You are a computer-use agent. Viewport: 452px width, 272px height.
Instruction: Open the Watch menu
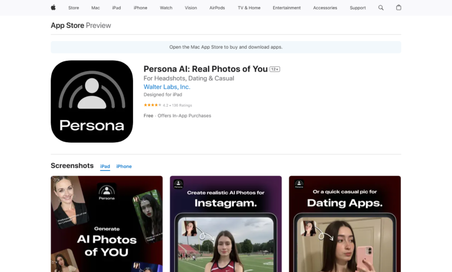click(166, 8)
